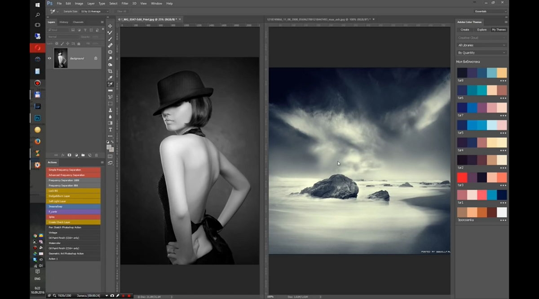Open the Window menu
This screenshot has height=299, width=539.
click(156, 4)
